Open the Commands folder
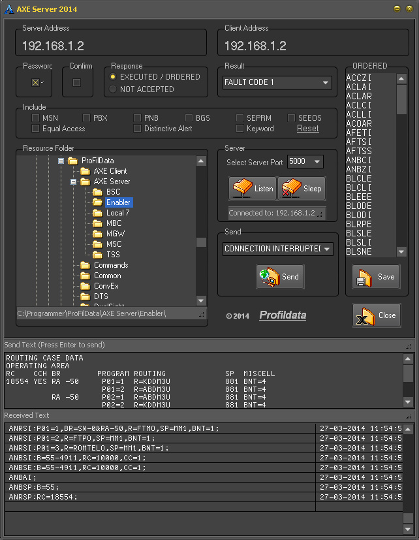This screenshot has width=419, height=540. pos(110,265)
